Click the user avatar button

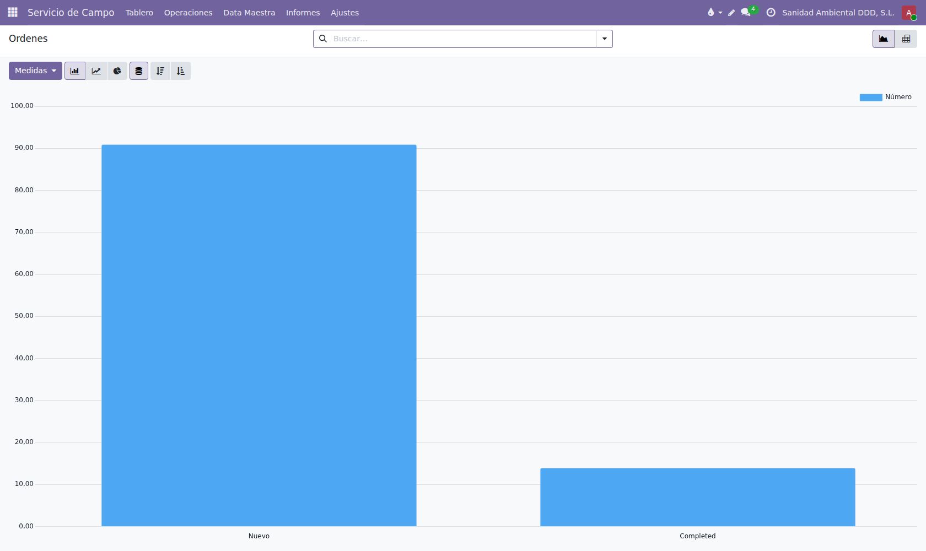(909, 13)
